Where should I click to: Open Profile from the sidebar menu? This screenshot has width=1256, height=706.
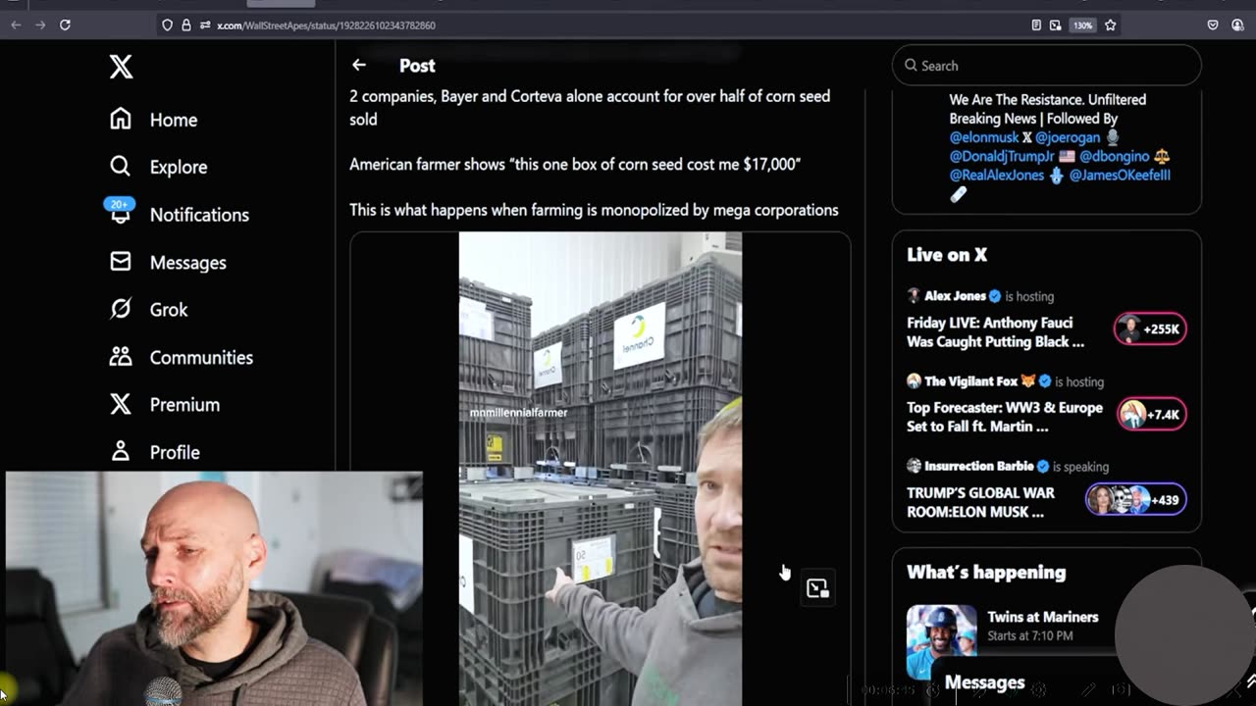coord(175,452)
